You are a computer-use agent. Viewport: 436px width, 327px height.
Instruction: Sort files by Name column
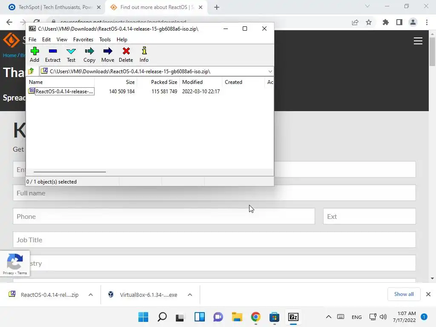(60, 82)
